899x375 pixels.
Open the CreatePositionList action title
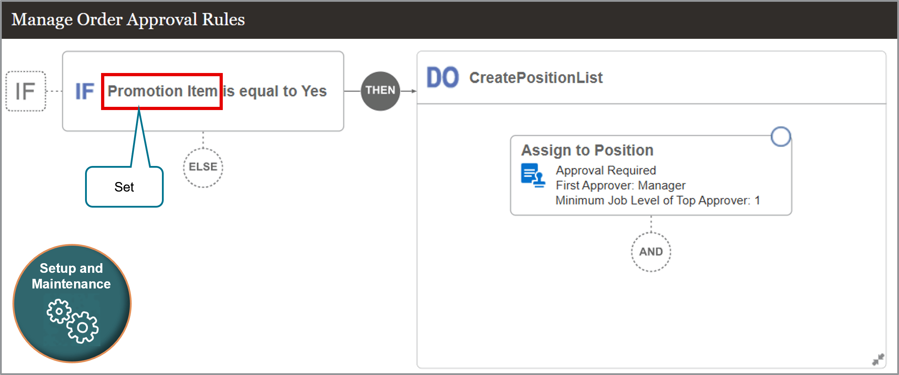[536, 78]
